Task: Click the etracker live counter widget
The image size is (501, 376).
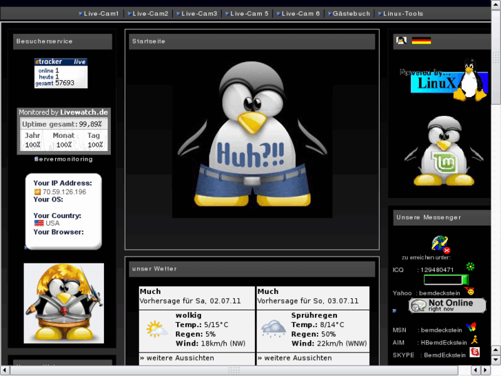Action: coord(61,73)
